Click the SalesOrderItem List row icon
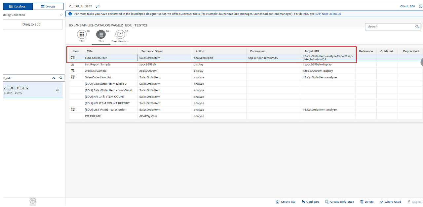Screen dimensions: 423x207 pyautogui.click(x=73, y=77)
